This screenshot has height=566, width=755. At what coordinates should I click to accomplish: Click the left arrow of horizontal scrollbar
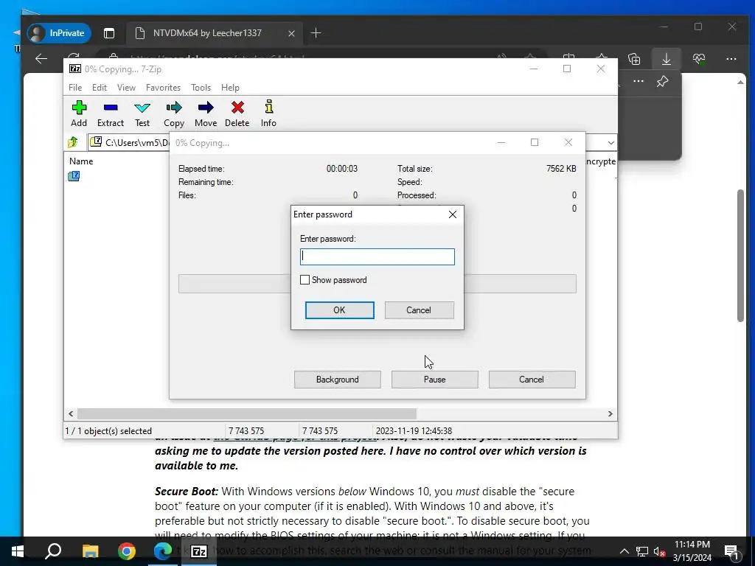[x=71, y=414]
